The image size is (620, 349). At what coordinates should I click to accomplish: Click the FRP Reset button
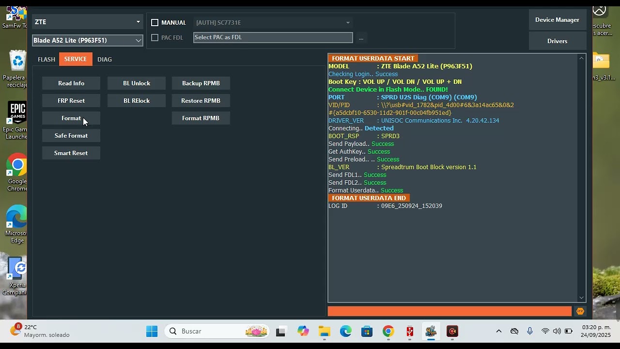coord(71,101)
